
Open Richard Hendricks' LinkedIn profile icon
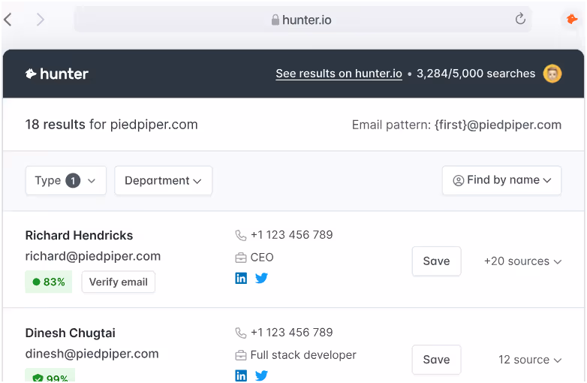(241, 278)
